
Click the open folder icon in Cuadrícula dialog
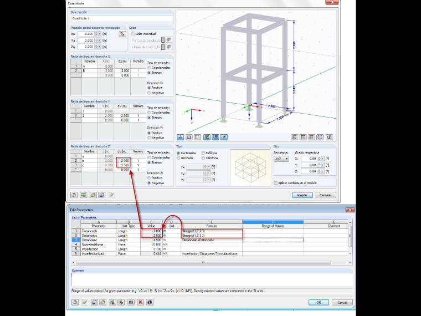point(93,195)
